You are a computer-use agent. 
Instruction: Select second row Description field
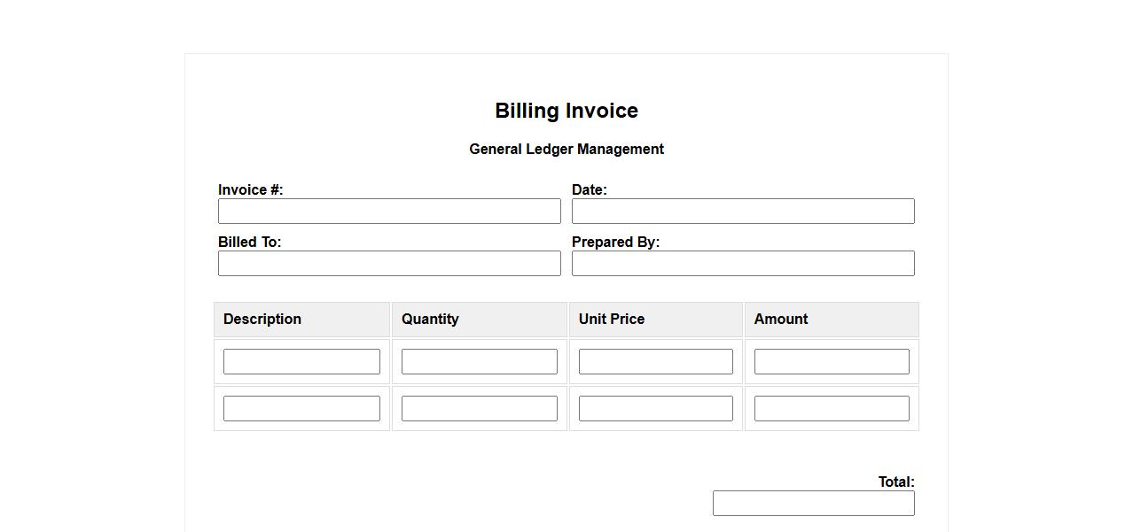coord(301,408)
